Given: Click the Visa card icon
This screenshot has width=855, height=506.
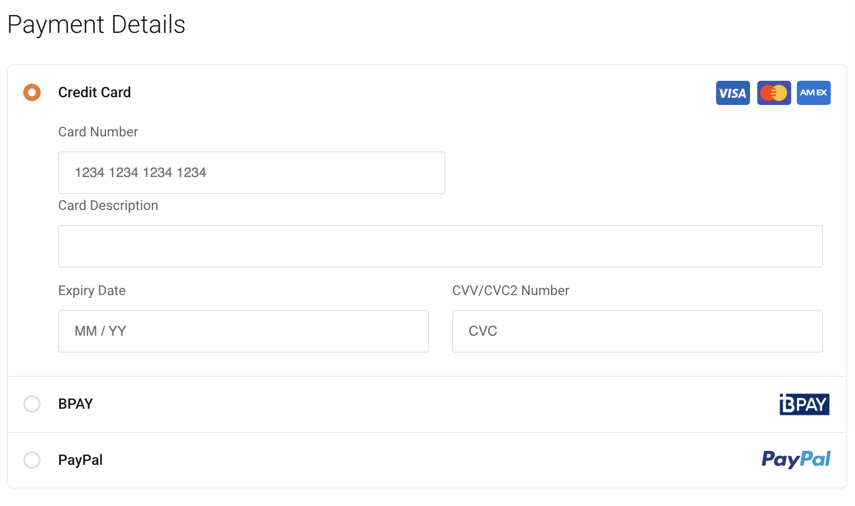Looking at the screenshot, I should [733, 93].
